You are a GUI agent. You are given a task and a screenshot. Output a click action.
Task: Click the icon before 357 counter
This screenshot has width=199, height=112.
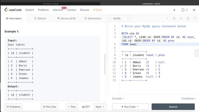[83, 107]
